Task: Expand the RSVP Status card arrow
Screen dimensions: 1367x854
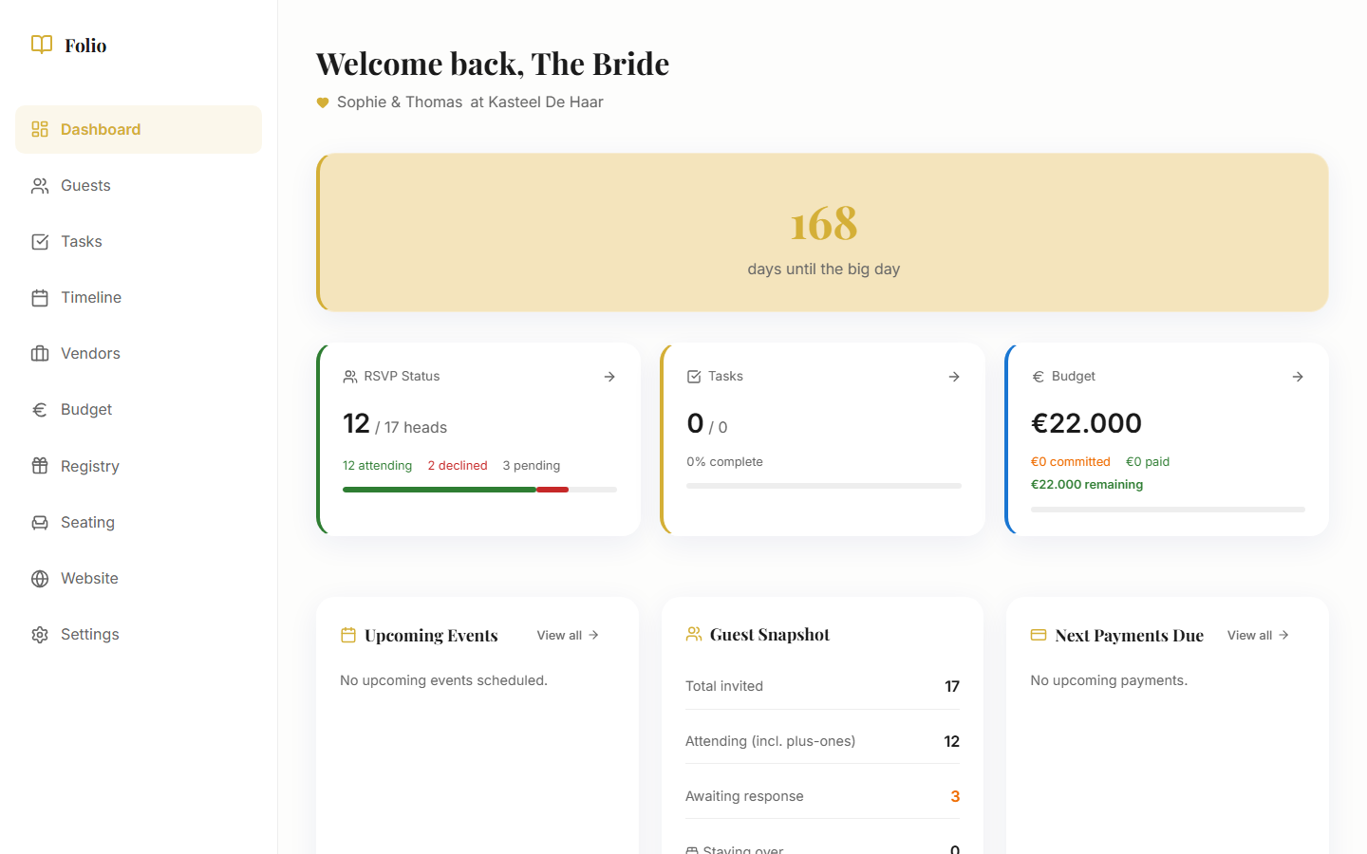Action: [x=609, y=376]
